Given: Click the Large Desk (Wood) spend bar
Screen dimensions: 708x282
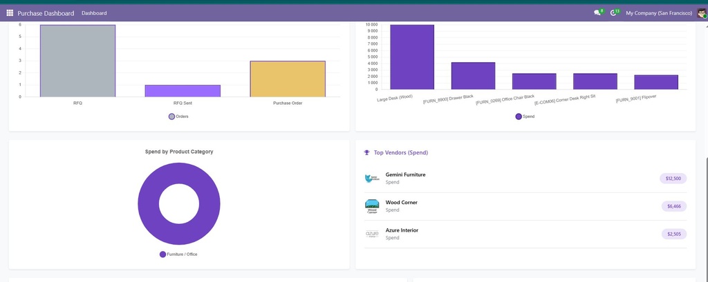Looking at the screenshot, I should 412,57.
